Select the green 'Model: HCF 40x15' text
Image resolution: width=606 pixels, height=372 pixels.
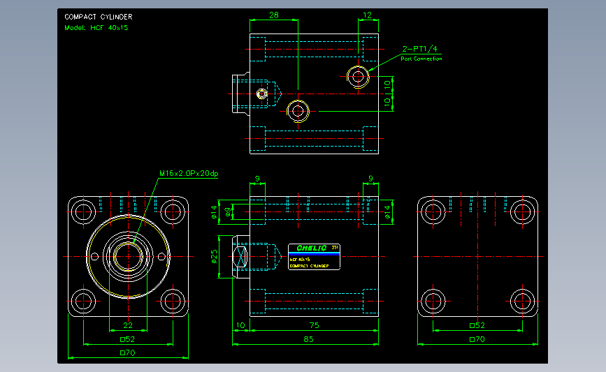pyautogui.click(x=96, y=28)
